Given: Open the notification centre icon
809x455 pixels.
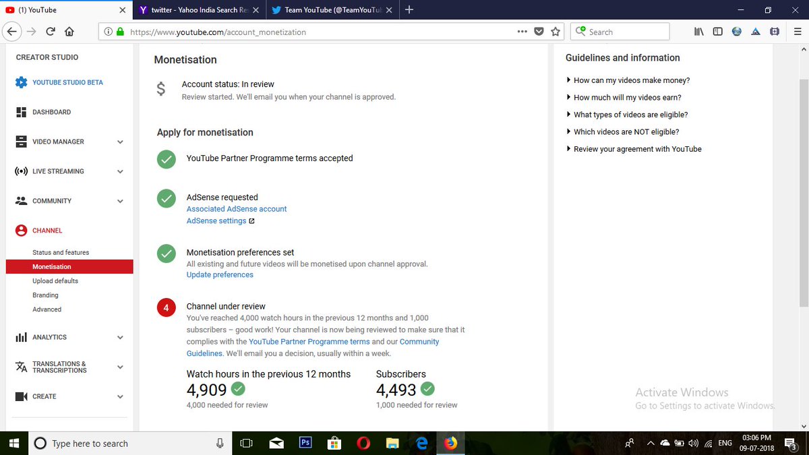Looking at the screenshot, I should click(x=791, y=443).
